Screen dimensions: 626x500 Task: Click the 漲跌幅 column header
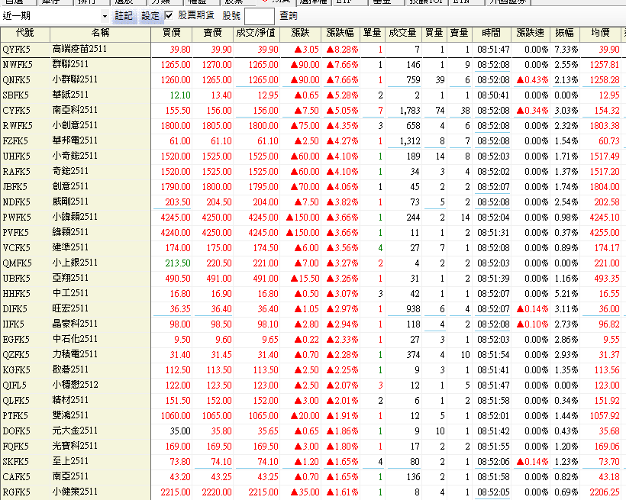click(x=340, y=34)
